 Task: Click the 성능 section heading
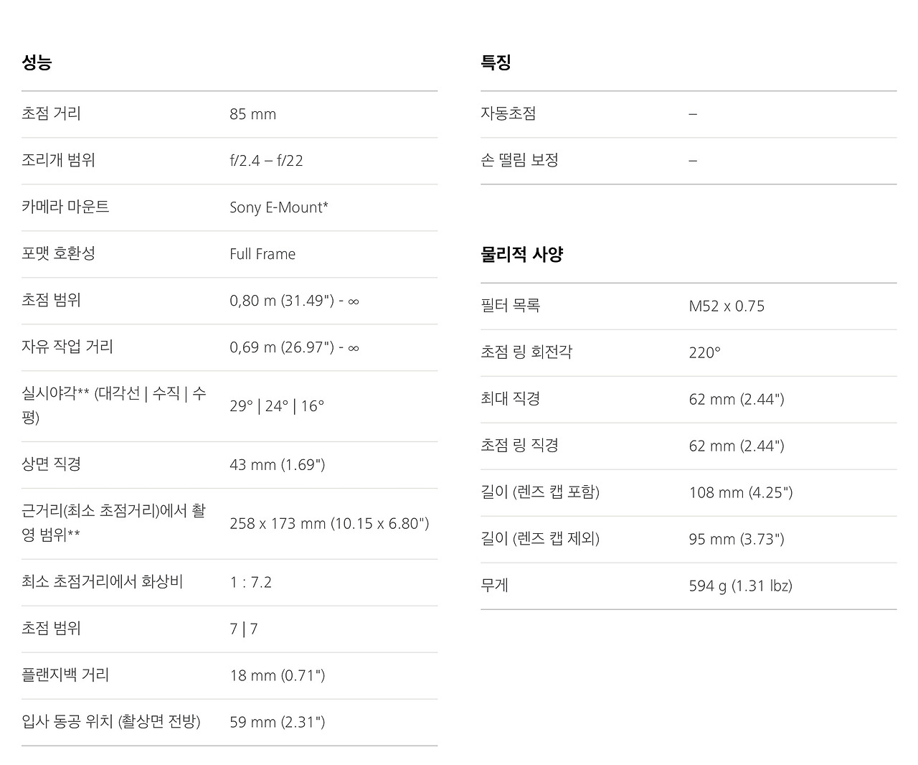(x=37, y=62)
